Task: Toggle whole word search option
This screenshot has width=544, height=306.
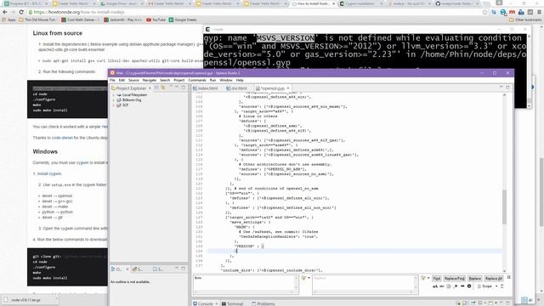Action: coord(442,286)
